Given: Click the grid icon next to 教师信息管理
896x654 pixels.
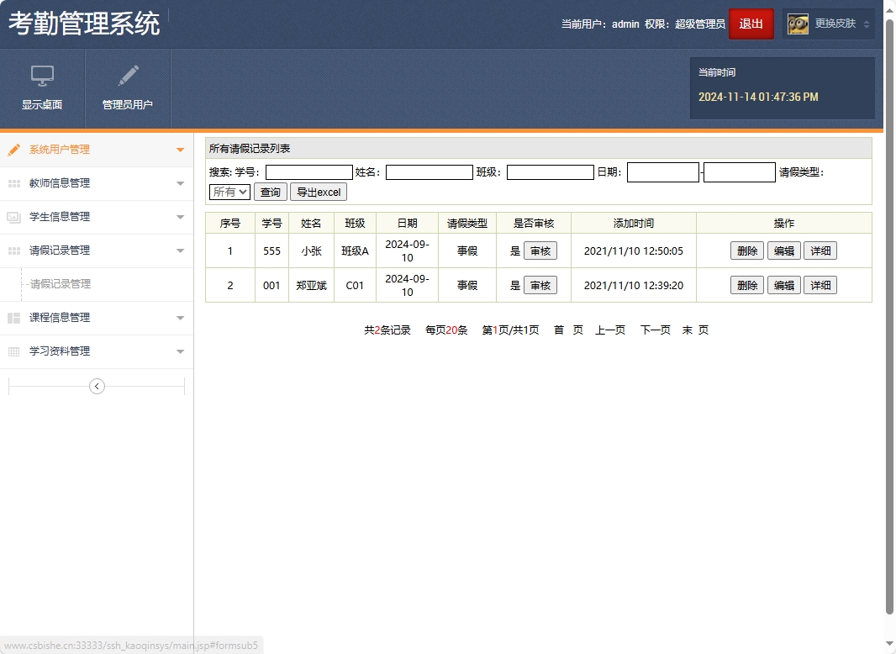Looking at the screenshot, I should [13, 183].
